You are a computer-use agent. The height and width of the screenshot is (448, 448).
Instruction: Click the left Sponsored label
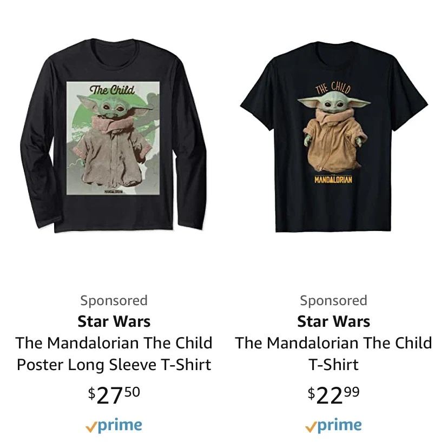pyautogui.click(x=114, y=301)
